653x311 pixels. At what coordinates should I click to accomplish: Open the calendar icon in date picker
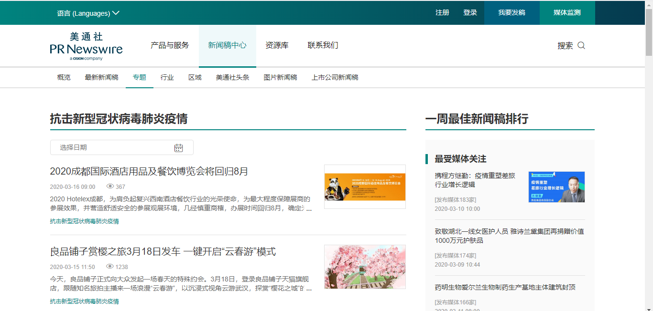[179, 148]
